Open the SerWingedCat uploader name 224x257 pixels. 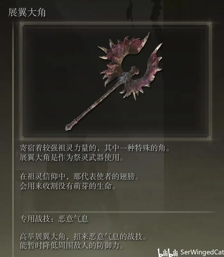click(x=202, y=252)
